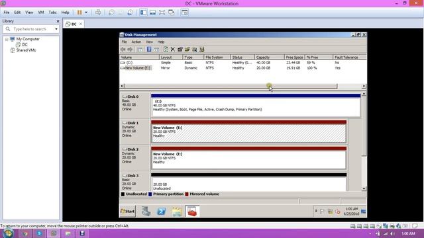The image size is (424, 238).
Task: Toggle the thumbnail bar icon
Action: coord(153,13)
